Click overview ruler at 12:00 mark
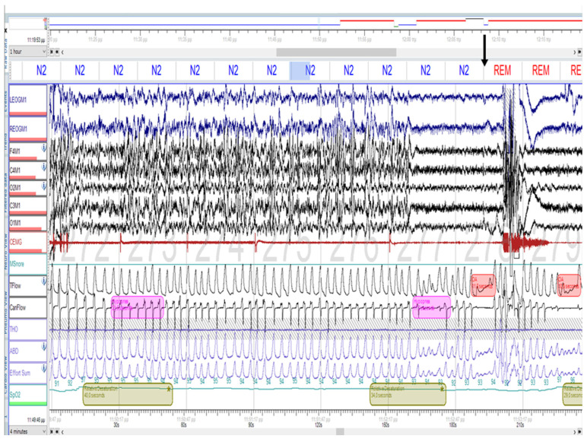The width and height of the screenshot is (587, 442). point(408,39)
